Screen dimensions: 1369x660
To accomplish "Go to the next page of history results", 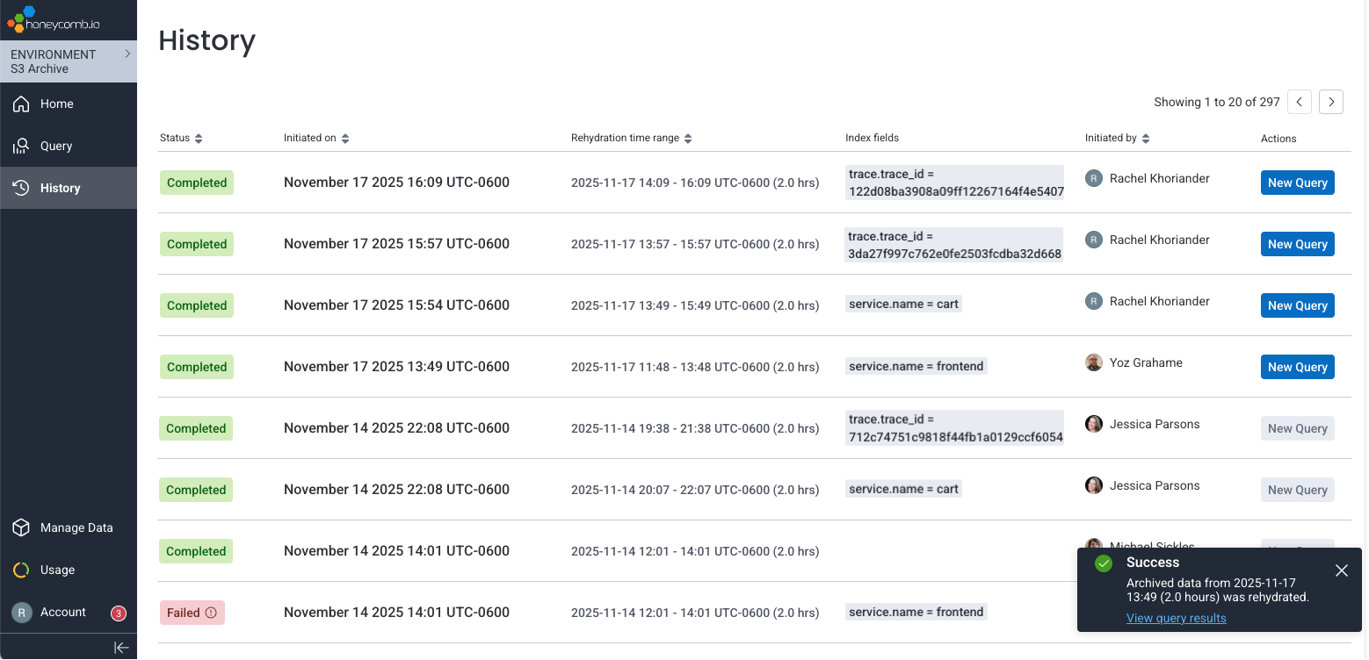I will [x=1331, y=102].
